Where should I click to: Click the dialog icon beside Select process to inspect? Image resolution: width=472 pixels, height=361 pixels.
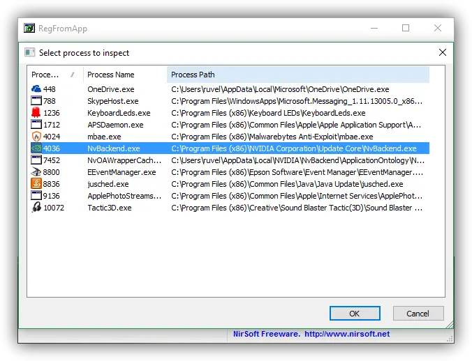click(29, 52)
